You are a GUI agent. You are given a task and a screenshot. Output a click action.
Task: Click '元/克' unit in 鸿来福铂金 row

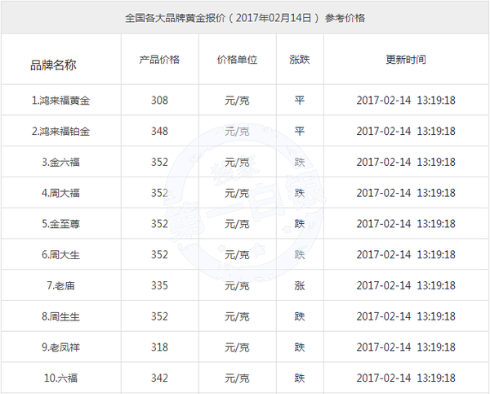(237, 131)
